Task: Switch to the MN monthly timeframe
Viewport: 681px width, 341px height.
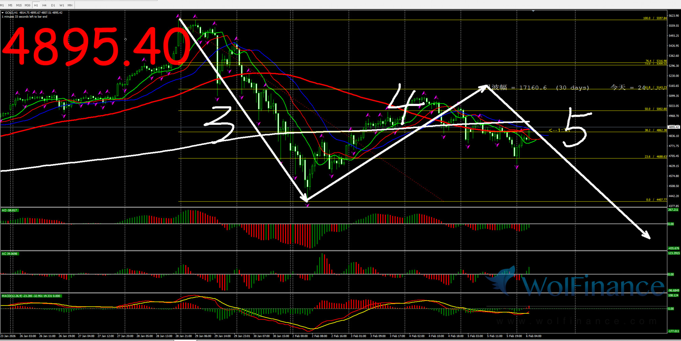Action: [70, 5]
